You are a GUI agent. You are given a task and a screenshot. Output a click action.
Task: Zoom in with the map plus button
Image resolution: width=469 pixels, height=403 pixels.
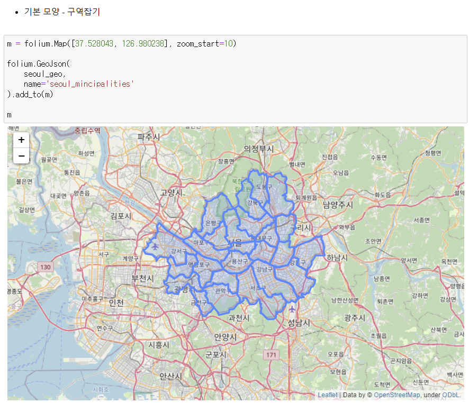point(21,140)
